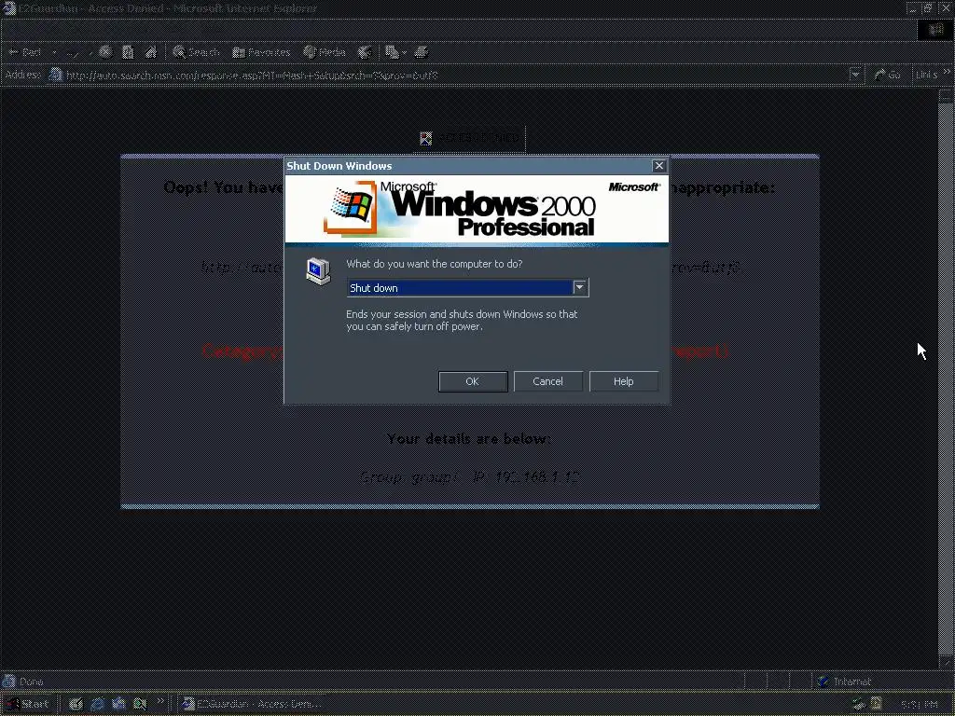
Task: Expand the Address bar dropdown arrow
Action: tap(856, 75)
